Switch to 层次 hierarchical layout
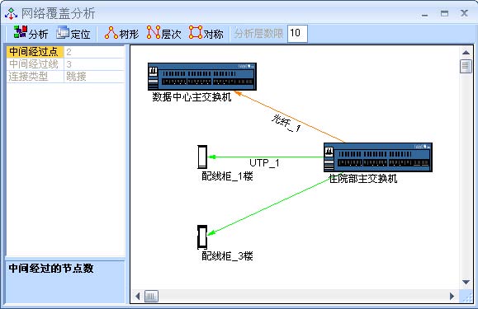478x309 pixels. [163, 33]
